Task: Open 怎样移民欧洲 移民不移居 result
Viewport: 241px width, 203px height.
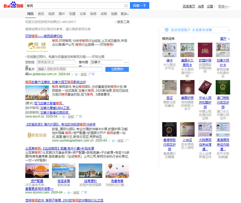Action: click(64, 200)
